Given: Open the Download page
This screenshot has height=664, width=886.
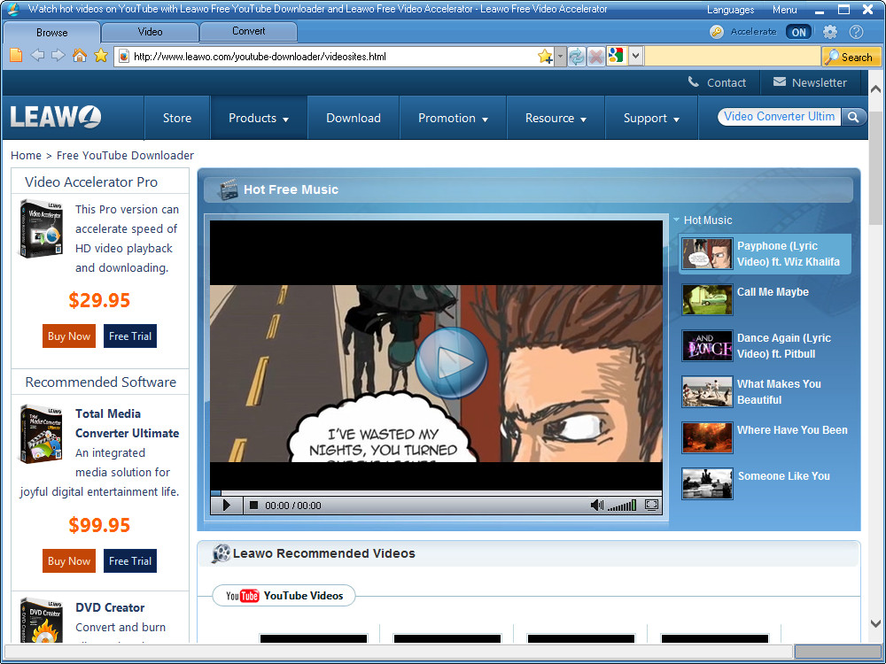Looking at the screenshot, I should (354, 118).
